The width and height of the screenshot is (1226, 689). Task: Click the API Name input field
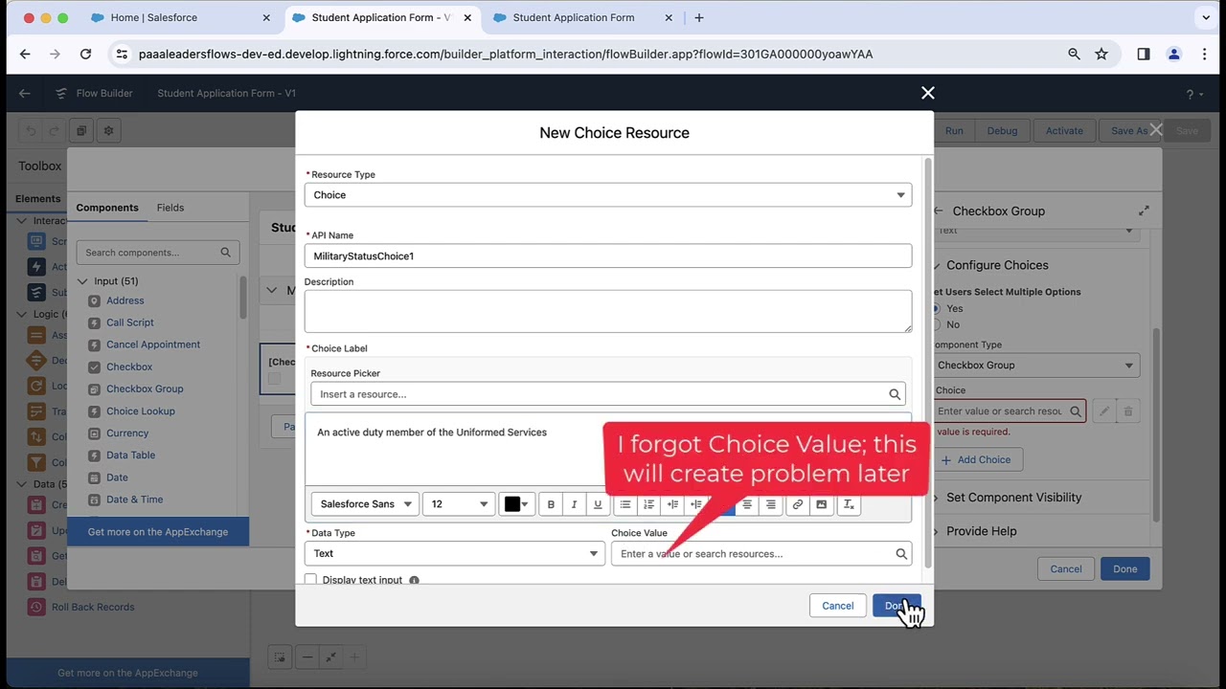[607, 256]
